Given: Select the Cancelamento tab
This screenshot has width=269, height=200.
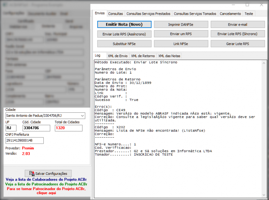Looking at the screenshot, I should pyautogui.click(x=230, y=14).
